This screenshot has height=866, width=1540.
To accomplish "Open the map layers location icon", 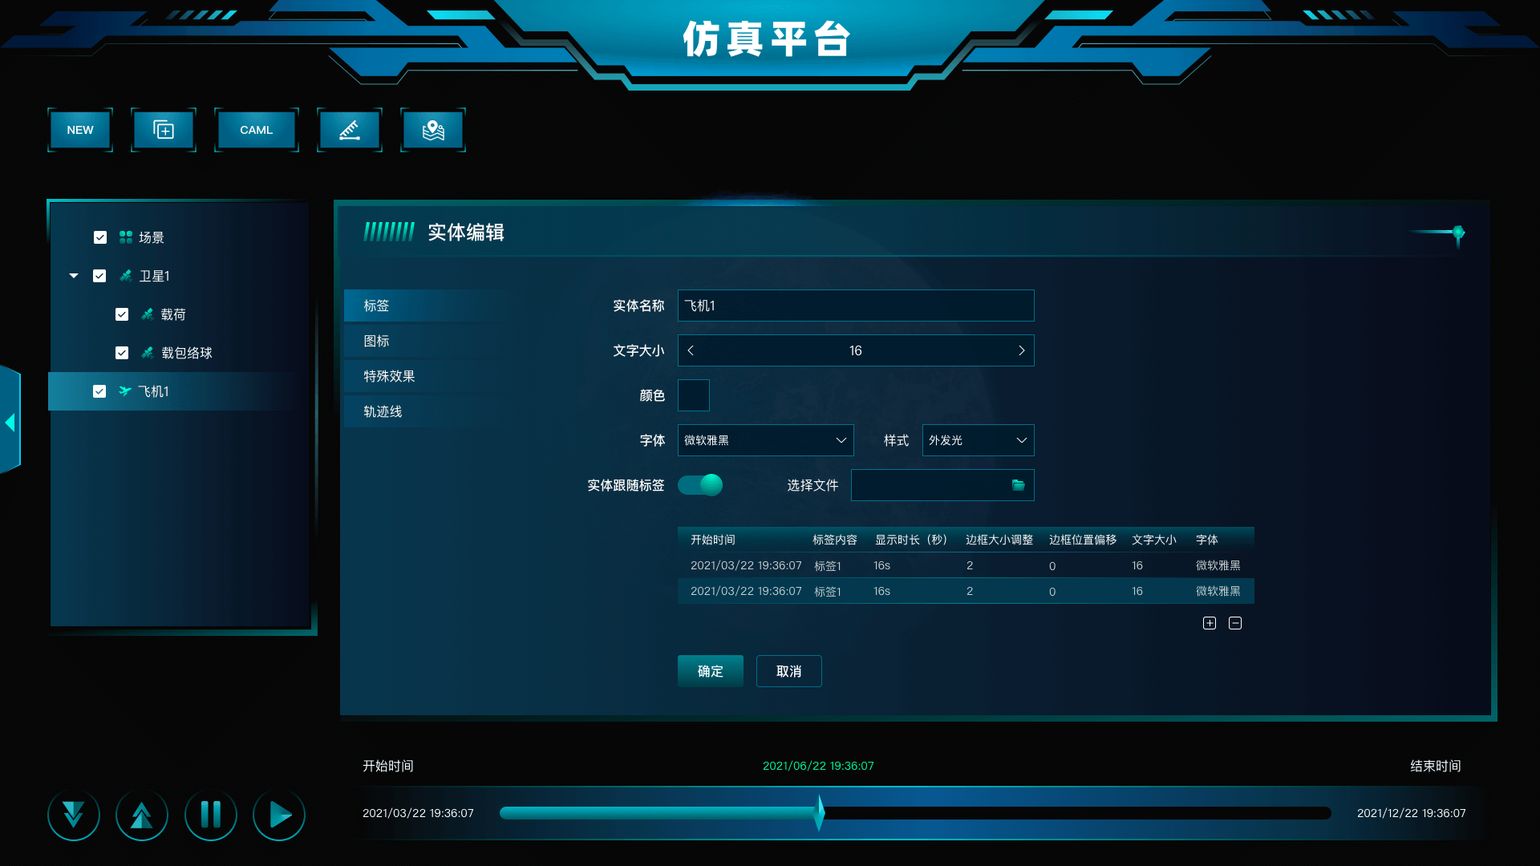I will (x=433, y=130).
